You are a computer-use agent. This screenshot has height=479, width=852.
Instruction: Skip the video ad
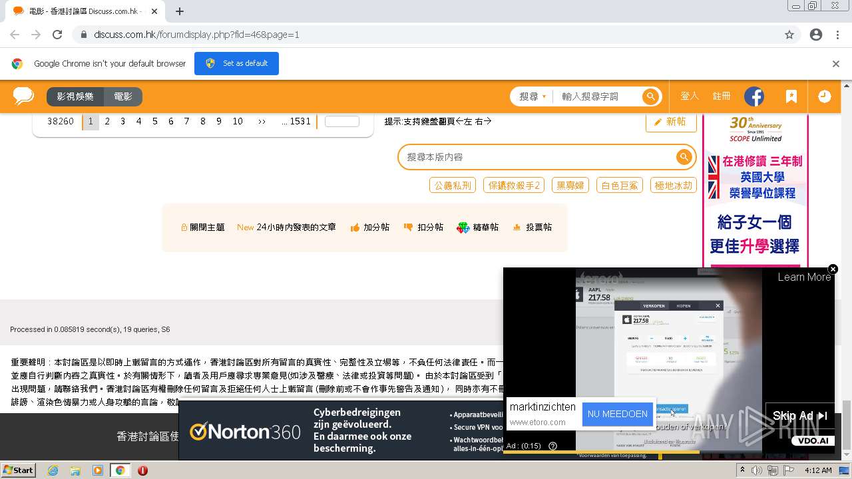pyautogui.click(x=799, y=416)
